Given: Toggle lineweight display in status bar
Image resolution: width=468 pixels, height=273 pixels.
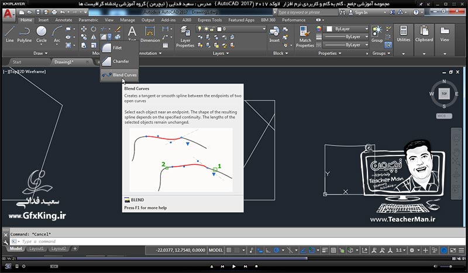Looking at the screenshot, I should point(325,250).
